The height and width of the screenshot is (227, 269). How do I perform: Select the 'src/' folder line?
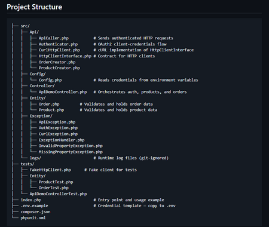click(x=25, y=26)
